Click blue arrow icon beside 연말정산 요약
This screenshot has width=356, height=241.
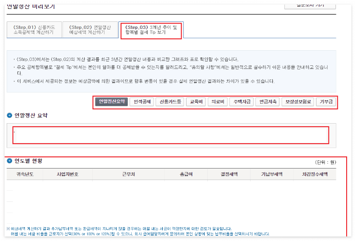point(9,115)
